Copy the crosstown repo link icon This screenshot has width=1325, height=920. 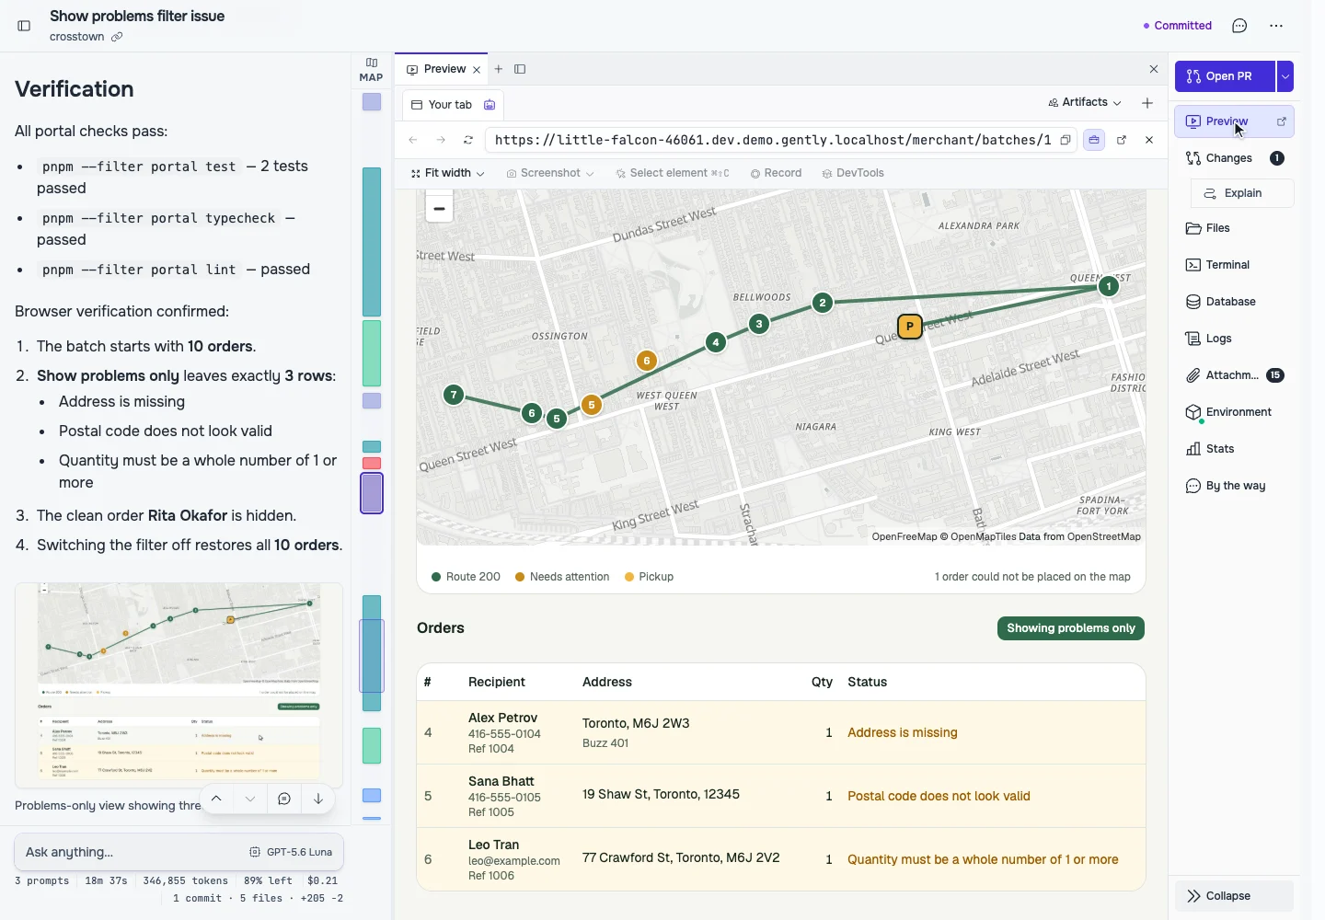(117, 37)
